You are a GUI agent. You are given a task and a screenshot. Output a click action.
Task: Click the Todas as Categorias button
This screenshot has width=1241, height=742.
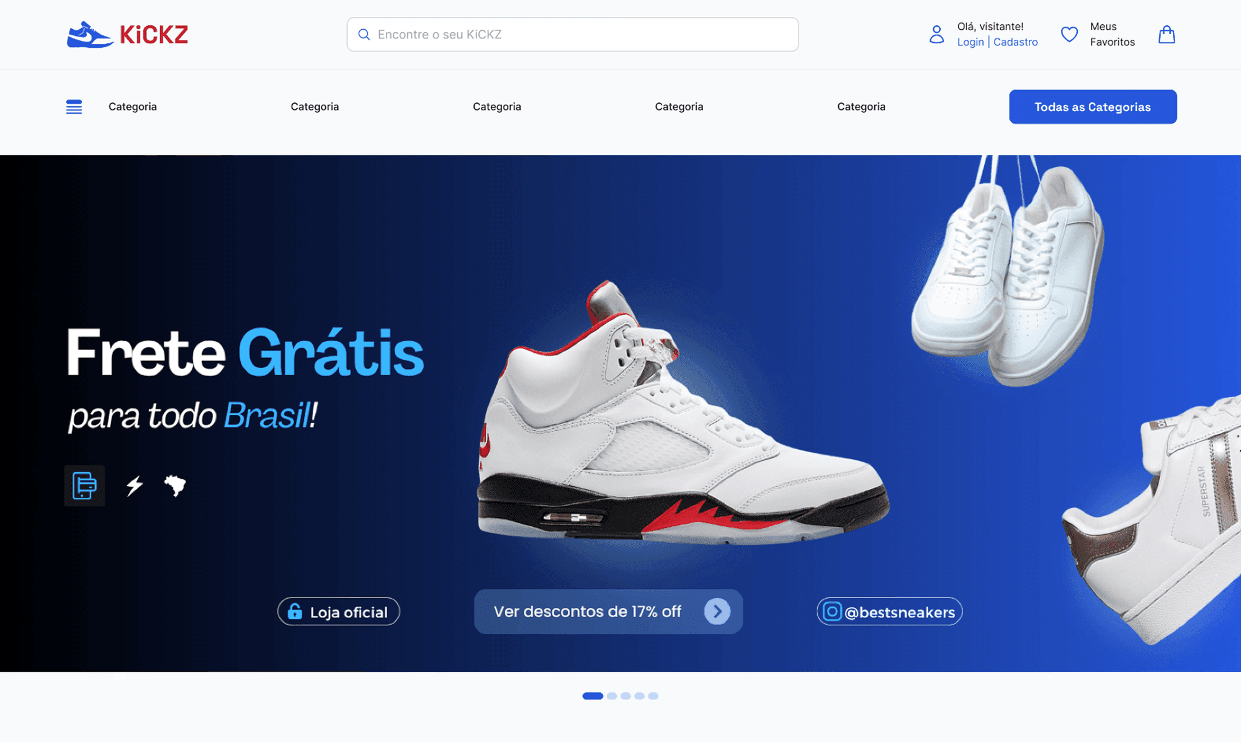1093,107
